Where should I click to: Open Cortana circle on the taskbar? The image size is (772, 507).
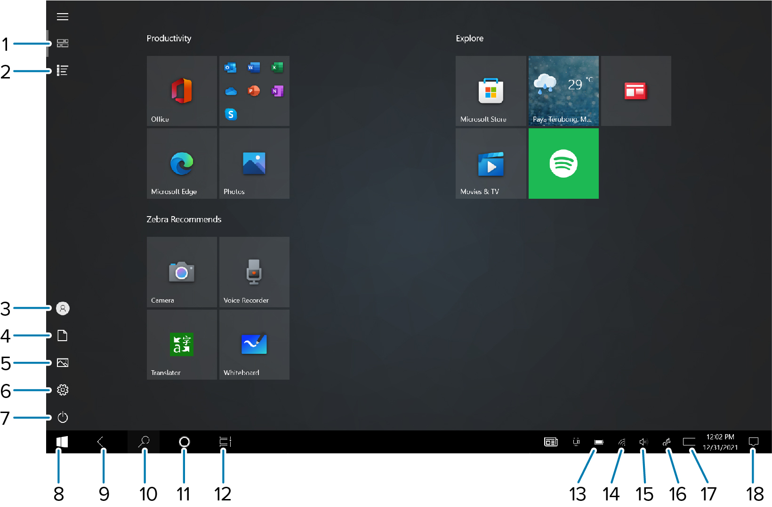(185, 442)
